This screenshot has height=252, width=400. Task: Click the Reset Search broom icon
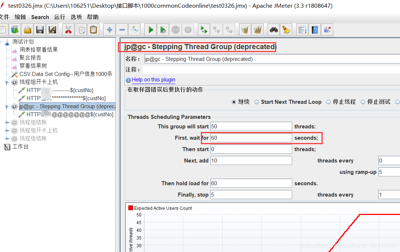click(286, 30)
